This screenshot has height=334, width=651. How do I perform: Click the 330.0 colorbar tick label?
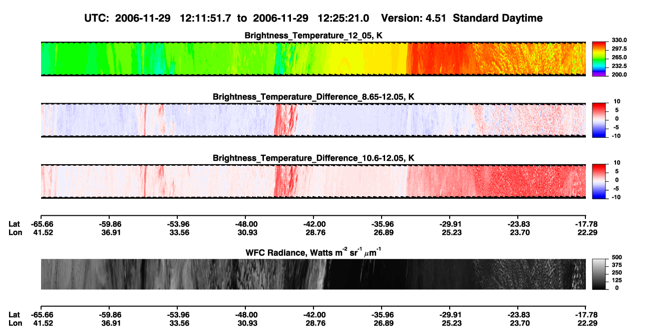[x=619, y=40]
